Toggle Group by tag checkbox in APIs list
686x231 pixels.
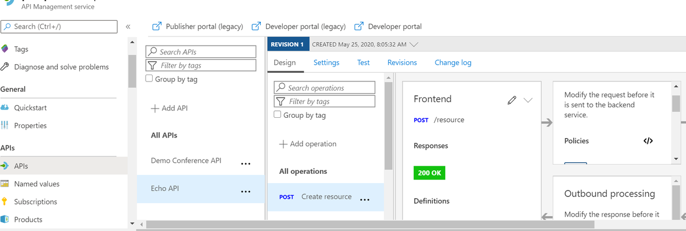point(149,79)
